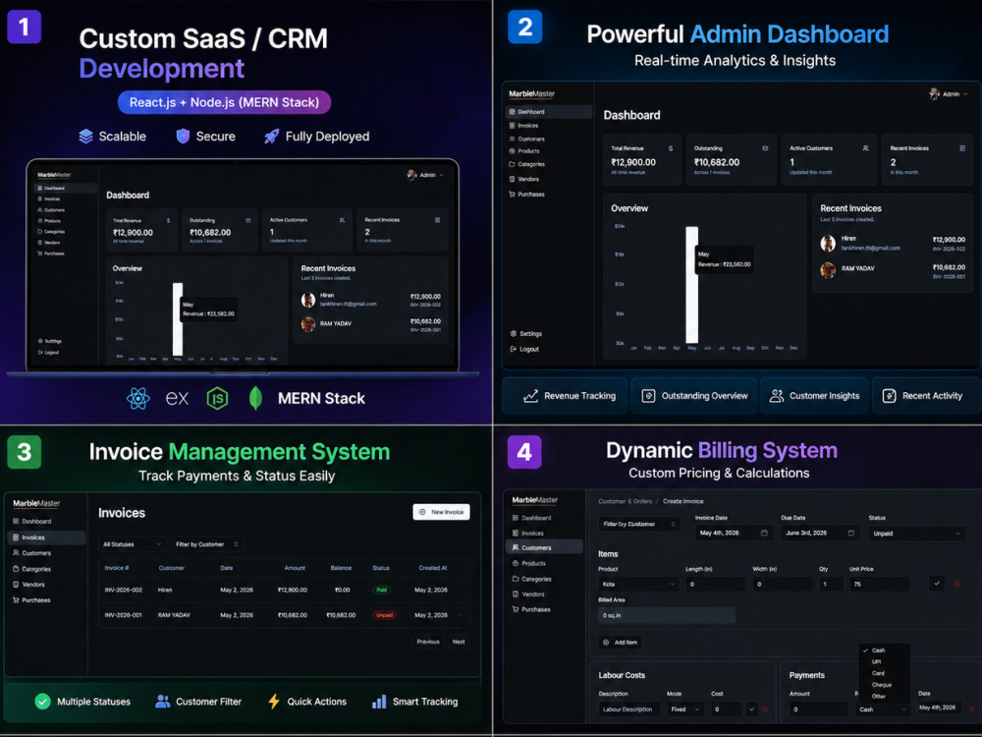Open the Admin user menu in laptop mockup
The height and width of the screenshot is (737, 982).
click(425, 175)
